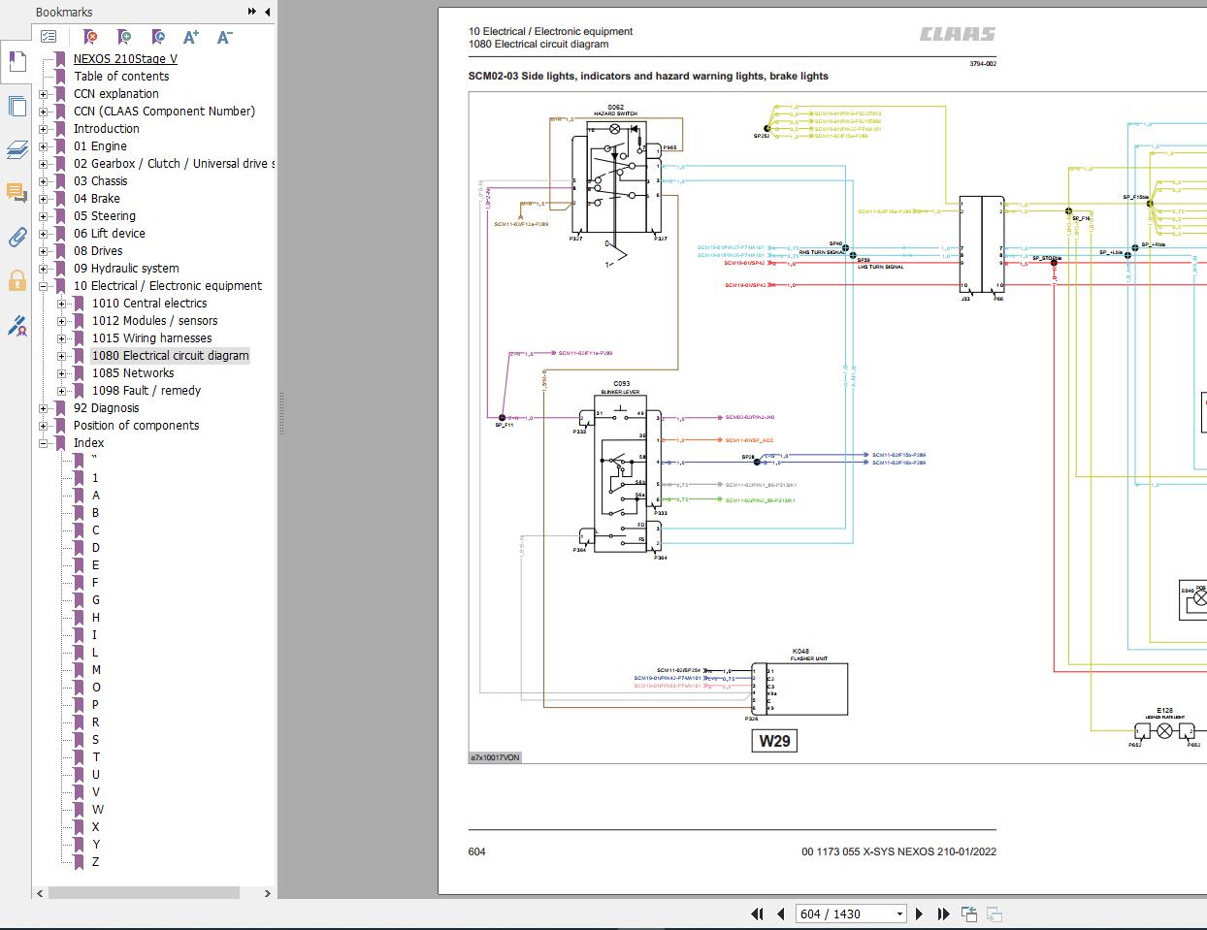Increase bookmark font size with A+

point(191,37)
